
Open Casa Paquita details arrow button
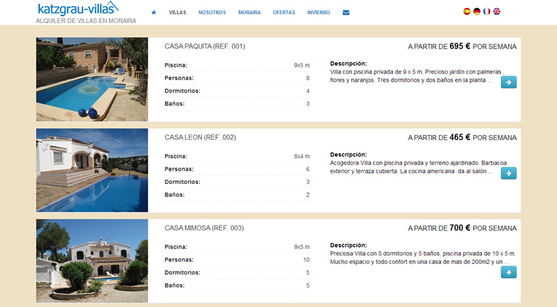tap(509, 82)
